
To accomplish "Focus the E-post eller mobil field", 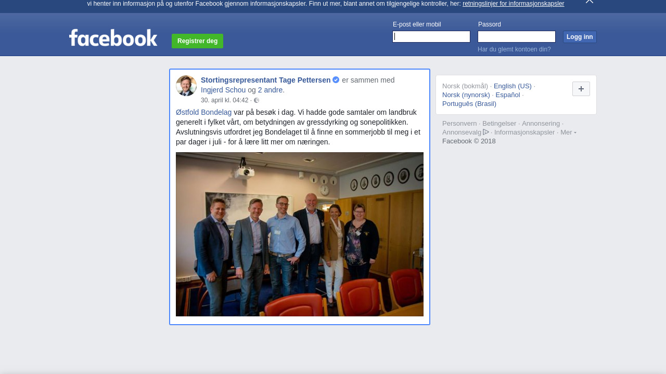I will [431, 36].
